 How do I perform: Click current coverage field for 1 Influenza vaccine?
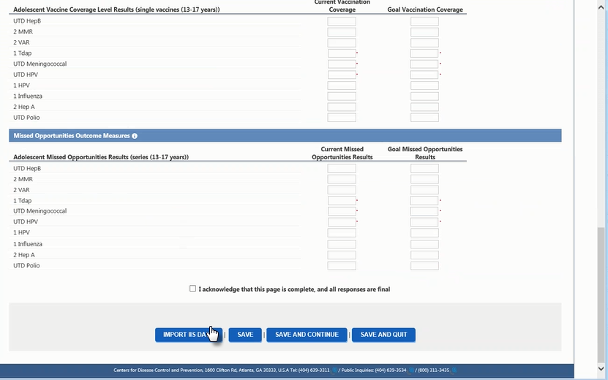pos(342,96)
